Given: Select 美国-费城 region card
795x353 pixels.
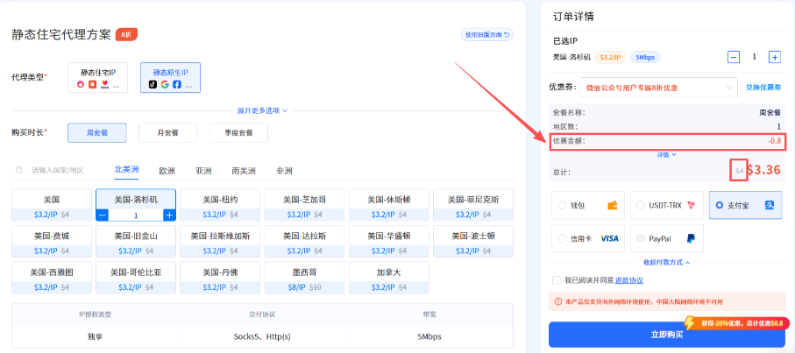Looking at the screenshot, I should [x=51, y=242].
